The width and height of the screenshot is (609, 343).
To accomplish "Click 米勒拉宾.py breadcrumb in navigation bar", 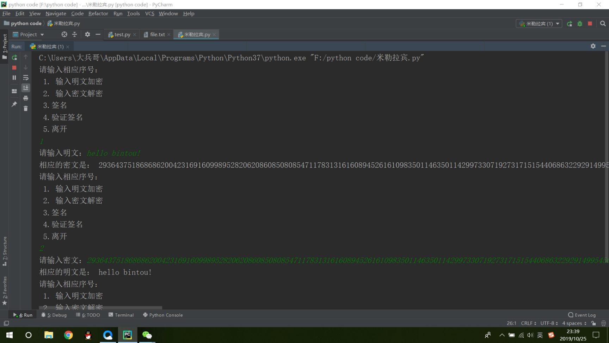I will click(x=64, y=23).
